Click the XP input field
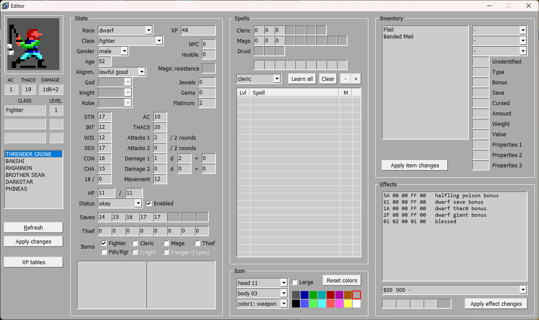The width and height of the screenshot is (539, 320). pyautogui.click(x=198, y=30)
